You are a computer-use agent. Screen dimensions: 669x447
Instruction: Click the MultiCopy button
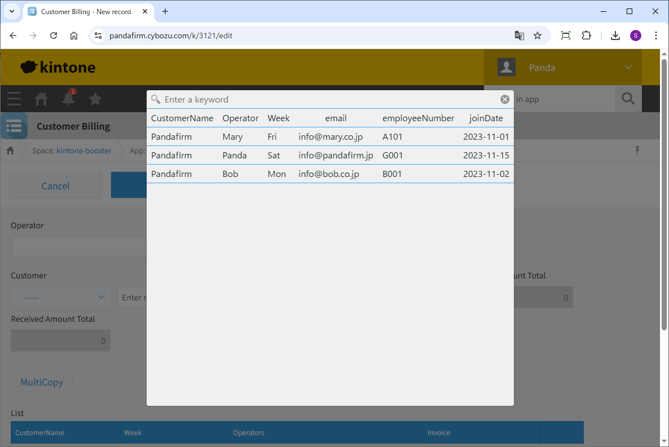pos(42,382)
